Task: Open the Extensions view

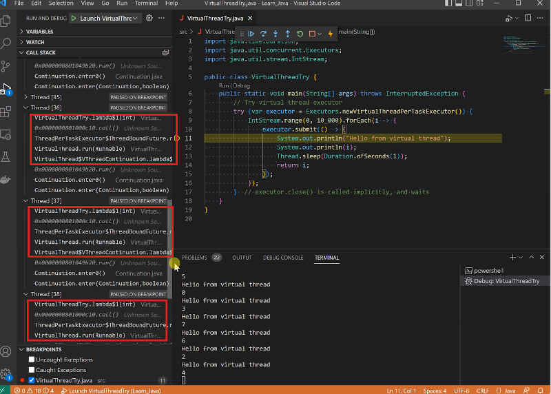Action: (6, 112)
